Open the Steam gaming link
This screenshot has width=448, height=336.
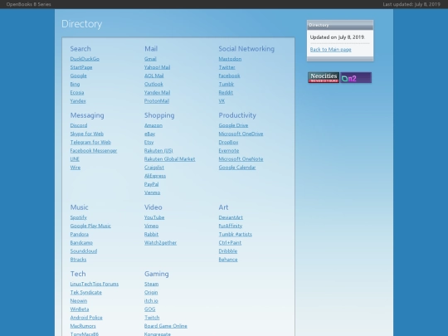click(x=152, y=284)
